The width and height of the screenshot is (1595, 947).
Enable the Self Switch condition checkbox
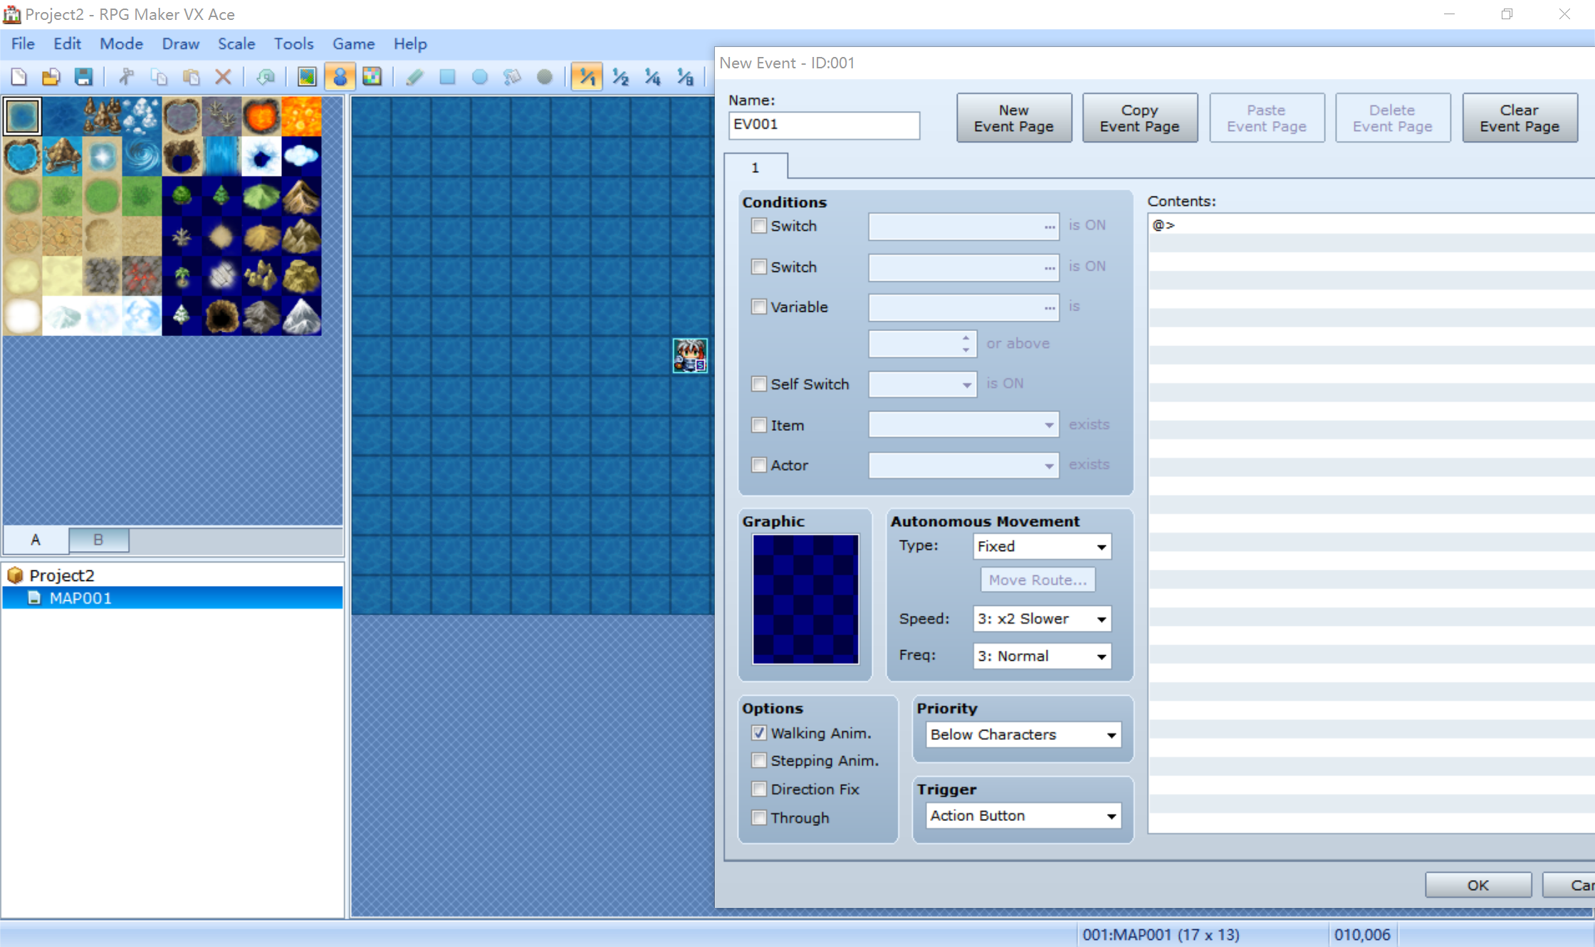click(759, 384)
